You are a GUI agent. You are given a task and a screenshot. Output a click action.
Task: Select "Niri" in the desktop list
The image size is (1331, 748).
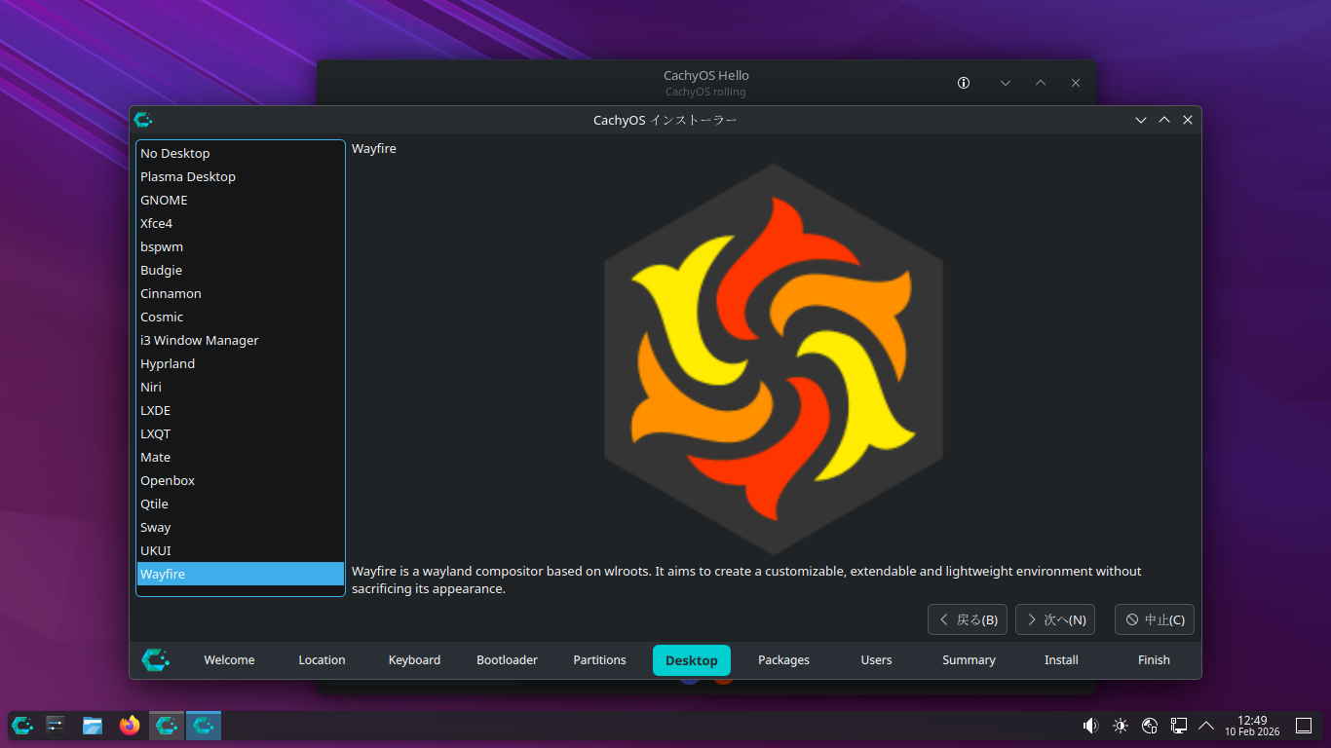(241, 387)
